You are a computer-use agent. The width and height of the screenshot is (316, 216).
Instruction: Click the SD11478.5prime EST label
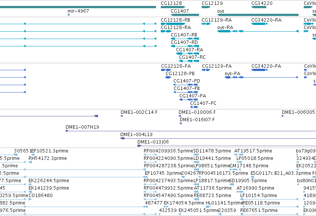pyautogui.click(x=212, y=151)
